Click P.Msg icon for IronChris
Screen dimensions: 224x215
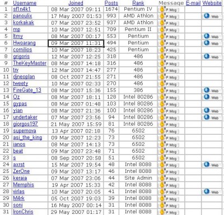click(x=169, y=212)
